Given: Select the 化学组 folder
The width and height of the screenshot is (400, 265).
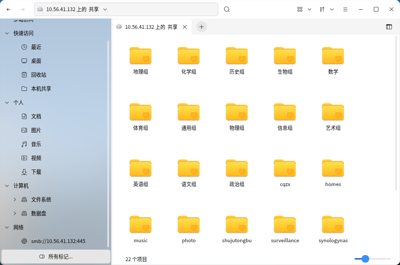Looking at the screenshot, I should pyautogui.click(x=189, y=60).
